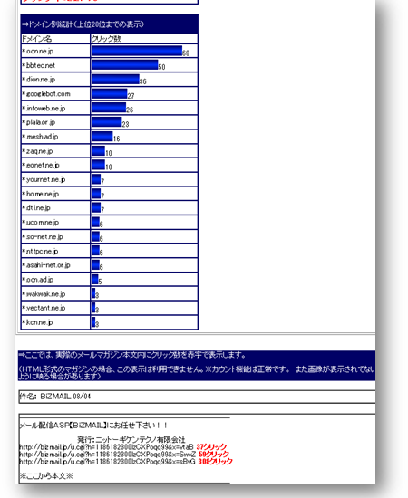408x498 pixels.
Task: Click the メール配信ASP【BIZMAIL】 headline text
Action: tap(93, 425)
